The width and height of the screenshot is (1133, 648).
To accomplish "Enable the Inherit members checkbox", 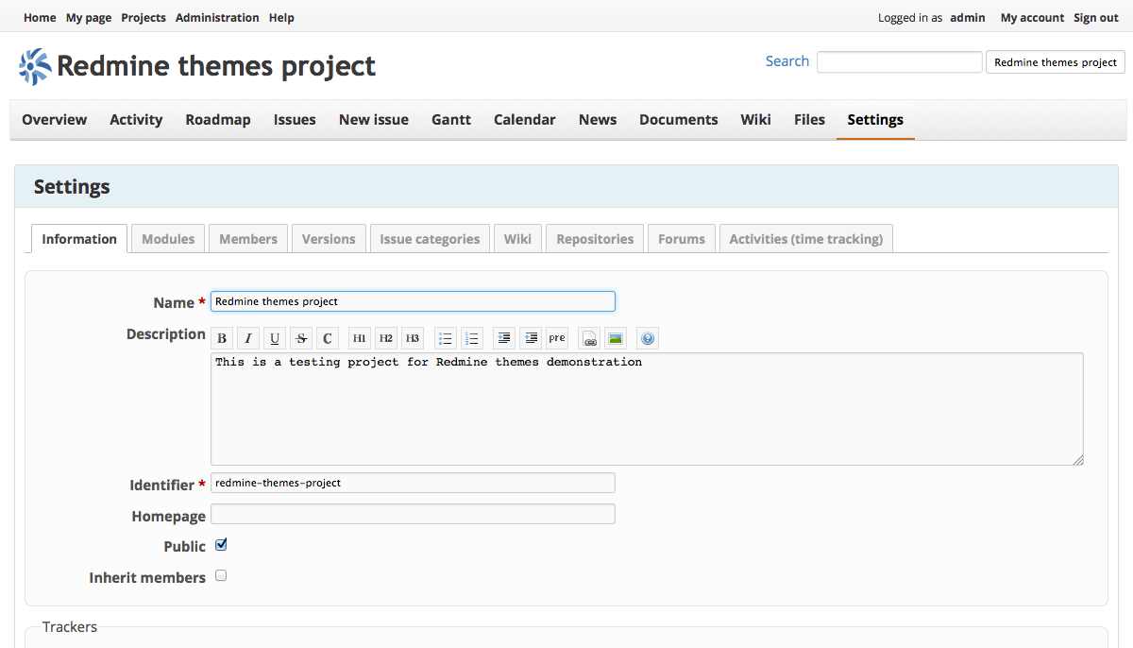I will 221,575.
